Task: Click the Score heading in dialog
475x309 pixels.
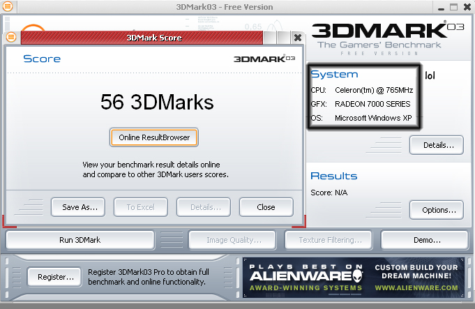Action: coord(42,59)
